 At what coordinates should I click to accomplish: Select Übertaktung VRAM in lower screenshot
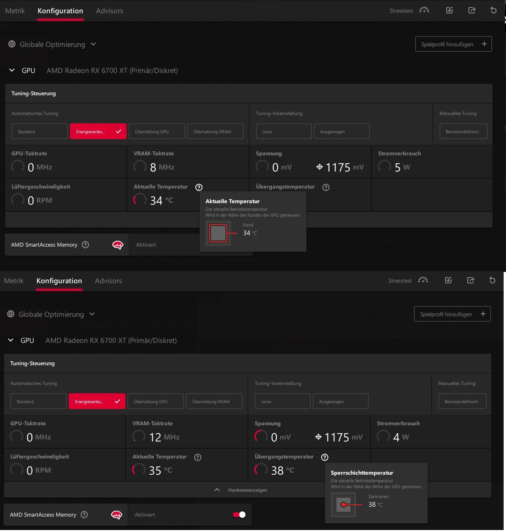[214, 402]
